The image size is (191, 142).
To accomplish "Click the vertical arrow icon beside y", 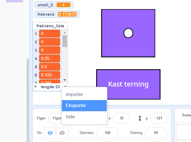I will point(140,118).
